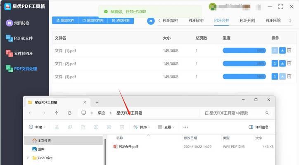Click the progress bar of 文件- (1).pdf
Viewport: 299px width, 165px height.
[244, 50]
